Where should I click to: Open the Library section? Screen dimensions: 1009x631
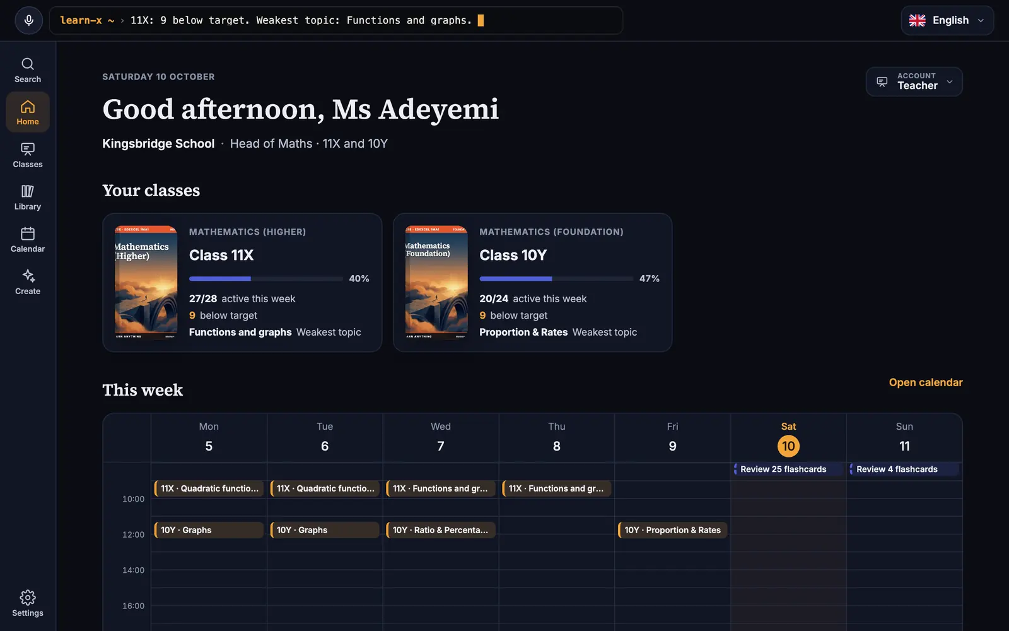click(28, 197)
